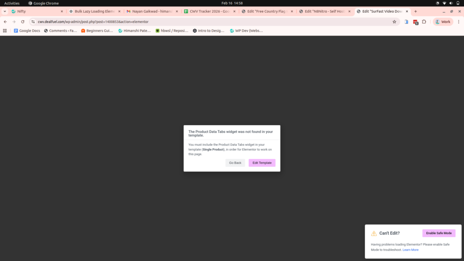Open the Activities overview
This screenshot has width=464, height=261.
(12, 3)
